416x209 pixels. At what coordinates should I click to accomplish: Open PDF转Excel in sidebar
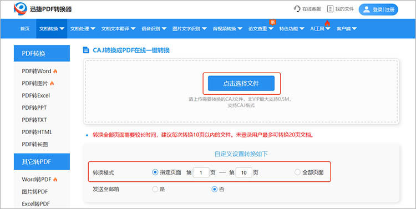click(x=36, y=95)
